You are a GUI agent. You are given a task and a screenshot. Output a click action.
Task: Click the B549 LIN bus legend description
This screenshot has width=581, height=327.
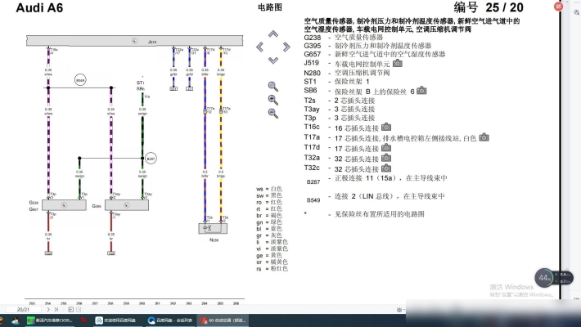pos(390,196)
